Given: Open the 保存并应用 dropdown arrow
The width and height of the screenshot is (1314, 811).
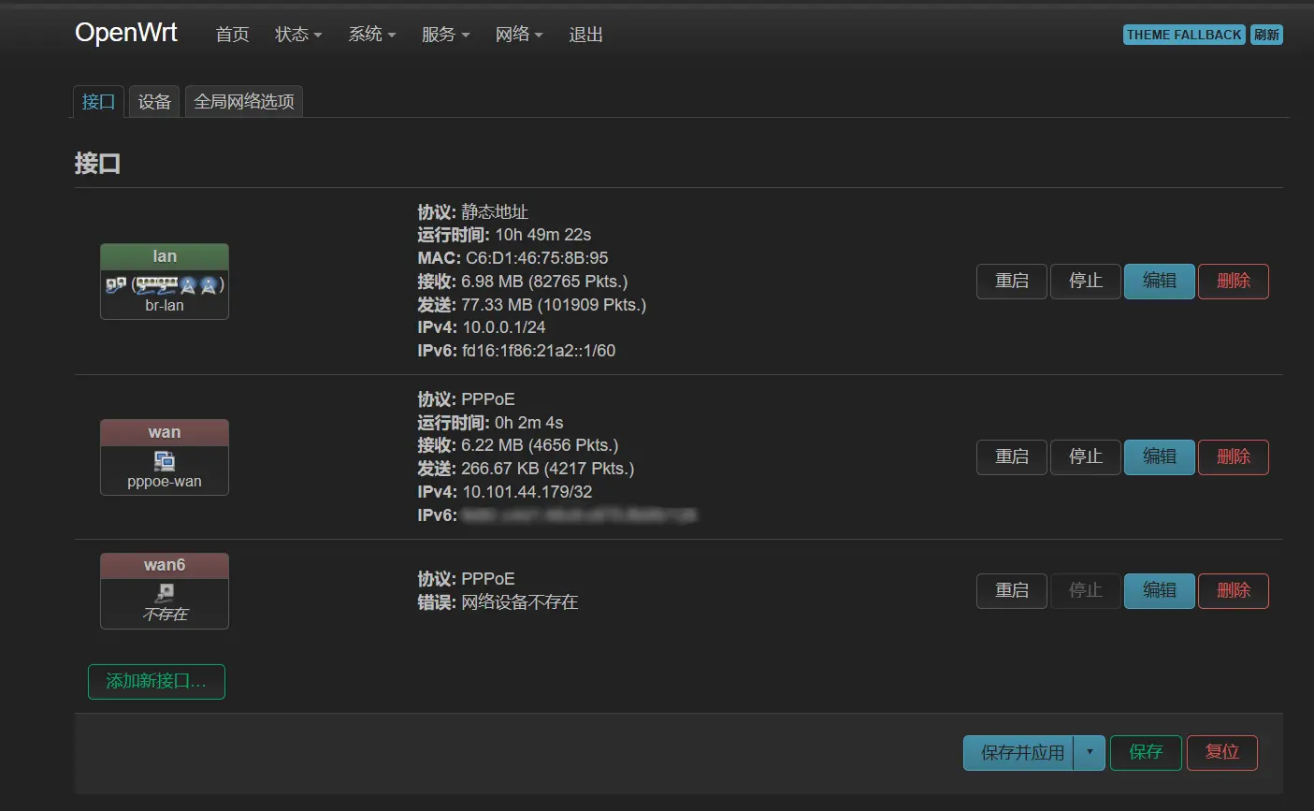Looking at the screenshot, I should tap(1090, 752).
